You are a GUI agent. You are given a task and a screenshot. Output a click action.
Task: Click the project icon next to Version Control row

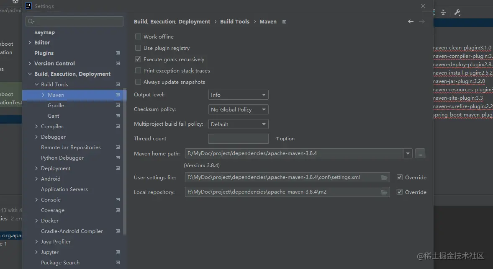click(118, 63)
